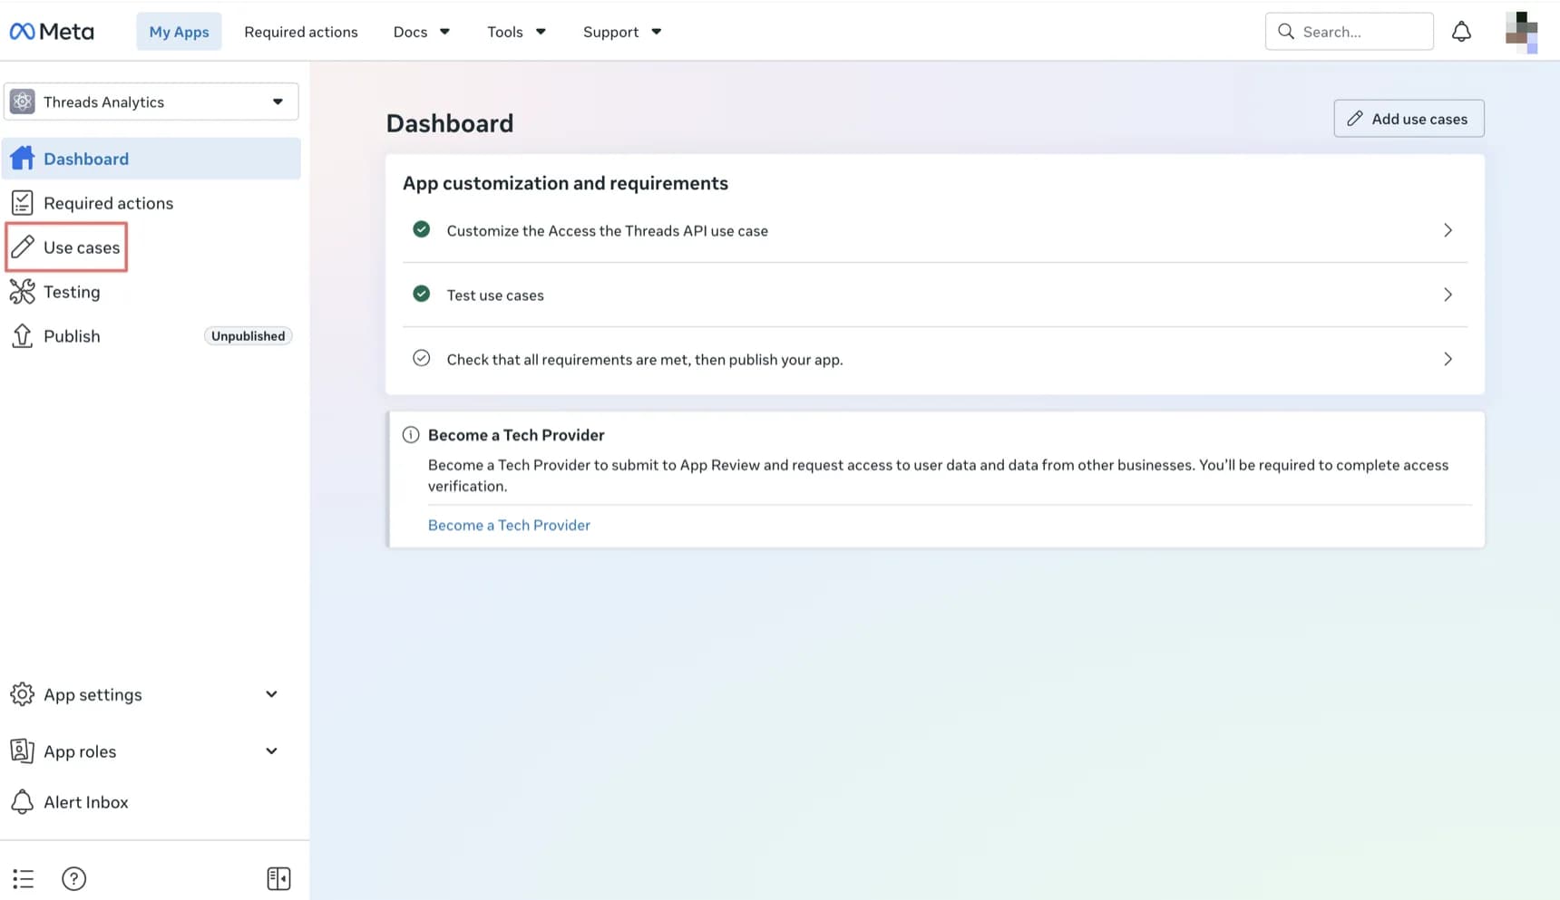Click the App settings gear icon

[x=23, y=694]
